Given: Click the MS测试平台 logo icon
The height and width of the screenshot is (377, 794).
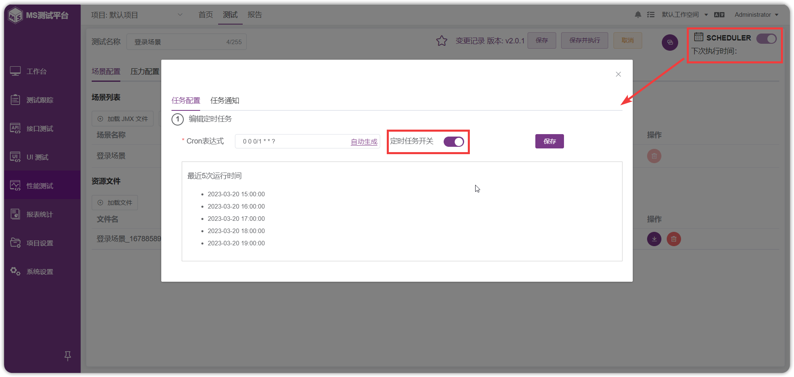Looking at the screenshot, I should pyautogui.click(x=15, y=16).
